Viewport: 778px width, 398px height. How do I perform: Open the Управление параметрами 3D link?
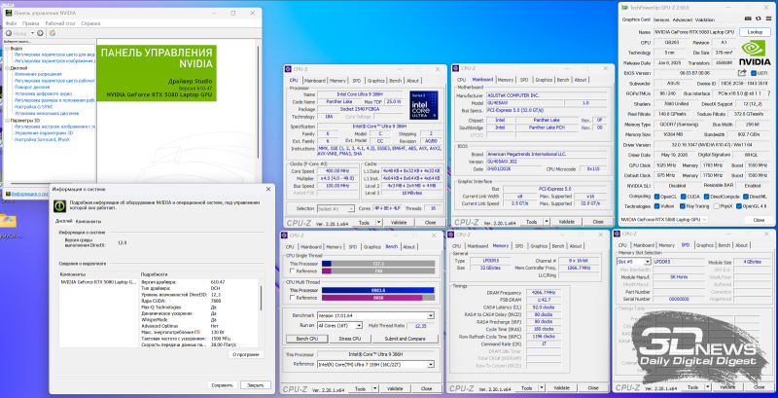coord(44,133)
